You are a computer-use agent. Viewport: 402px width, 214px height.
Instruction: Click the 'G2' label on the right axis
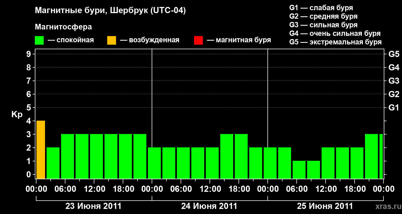click(x=394, y=94)
